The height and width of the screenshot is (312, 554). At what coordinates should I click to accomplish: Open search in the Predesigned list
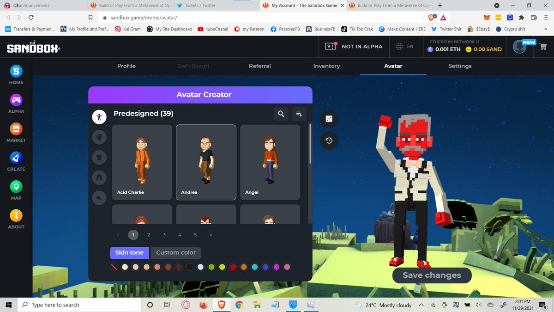(281, 114)
